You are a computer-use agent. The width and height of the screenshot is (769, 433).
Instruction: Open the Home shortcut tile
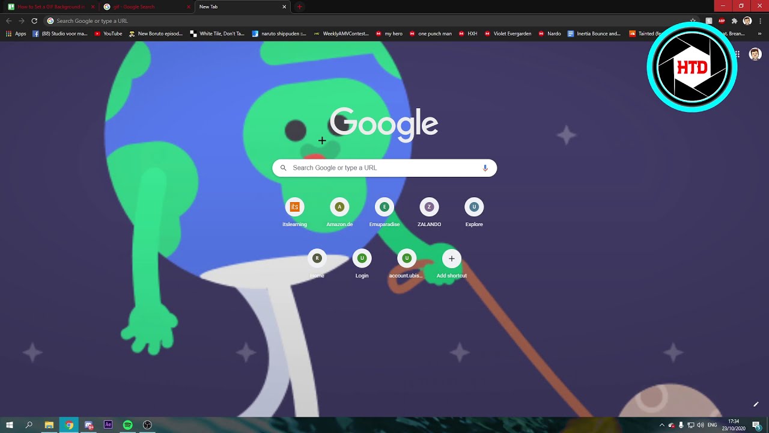point(317,263)
